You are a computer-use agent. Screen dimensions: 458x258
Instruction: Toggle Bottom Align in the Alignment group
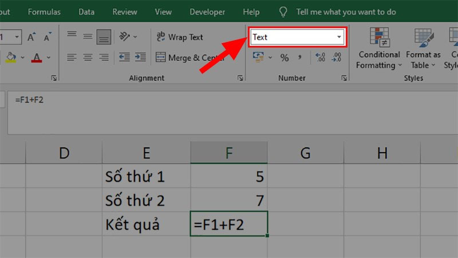coord(104,37)
